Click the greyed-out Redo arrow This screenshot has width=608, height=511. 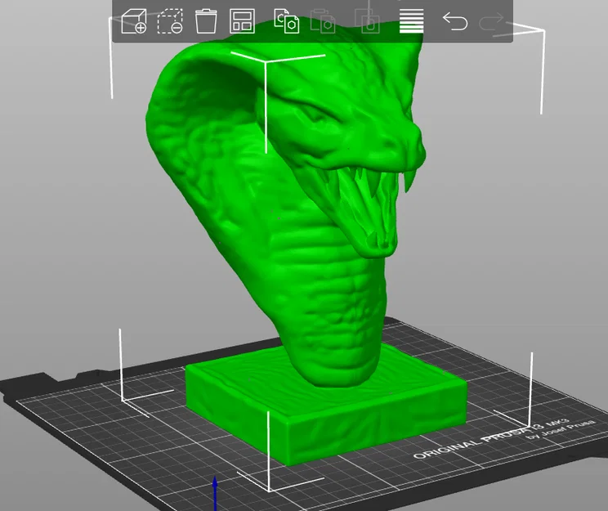(491, 22)
